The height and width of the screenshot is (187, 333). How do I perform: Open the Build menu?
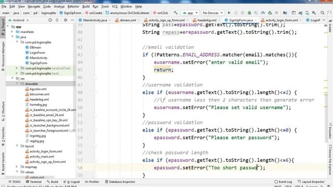pyautogui.click(x=86, y=7)
